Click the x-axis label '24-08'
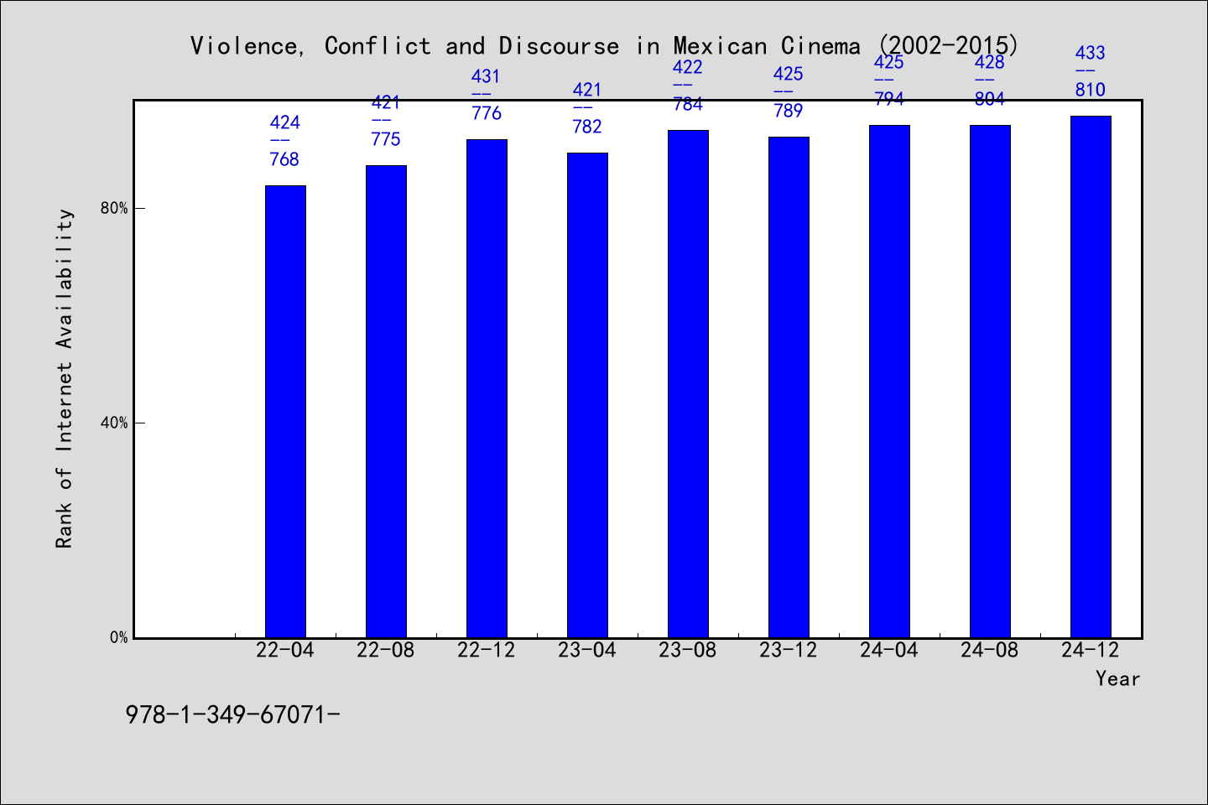The width and height of the screenshot is (1208, 805). click(990, 650)
